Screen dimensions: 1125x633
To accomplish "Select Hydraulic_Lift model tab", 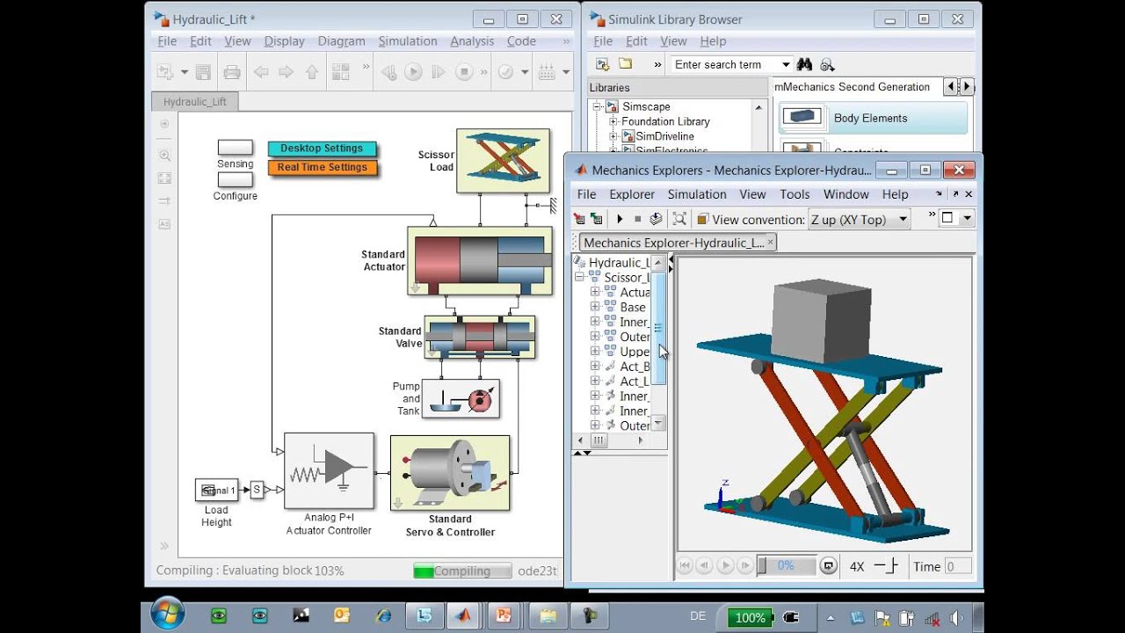I will point(194,101).
